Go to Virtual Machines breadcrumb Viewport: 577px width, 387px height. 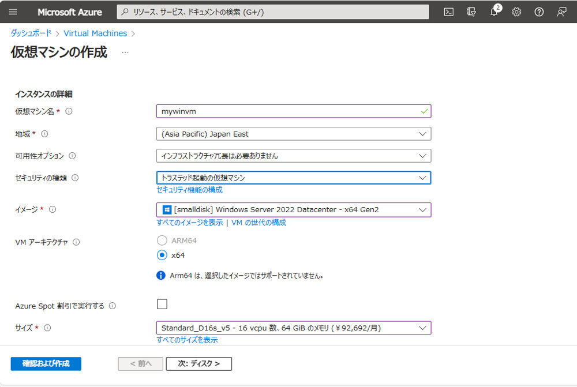click(95, 33)
